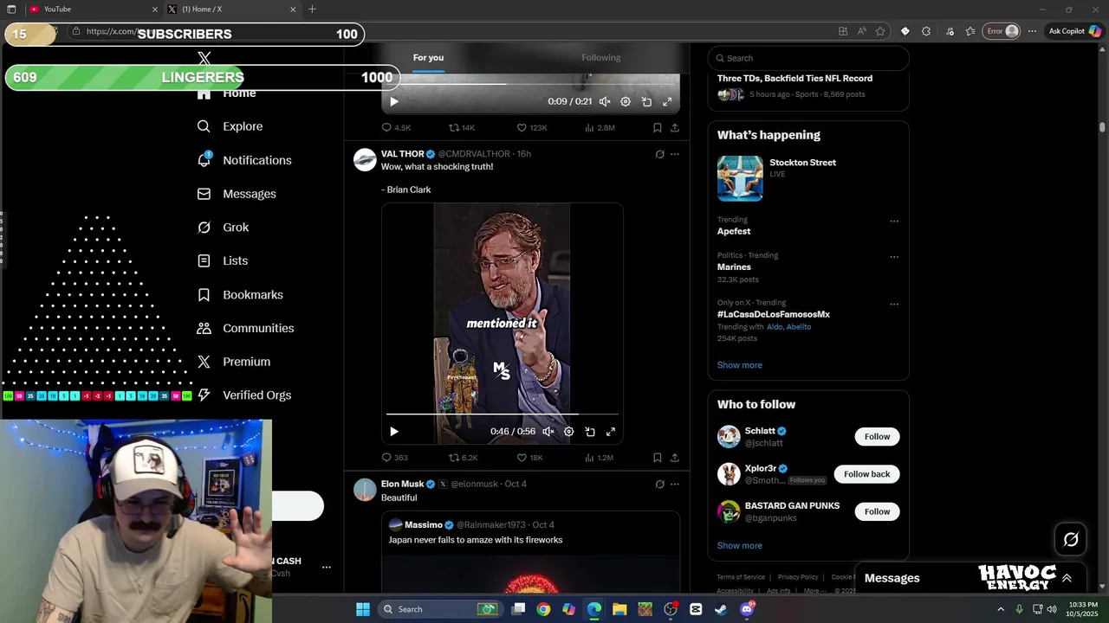
Task: Open Verified Orgs in sidebar
Action: point(244,395)
